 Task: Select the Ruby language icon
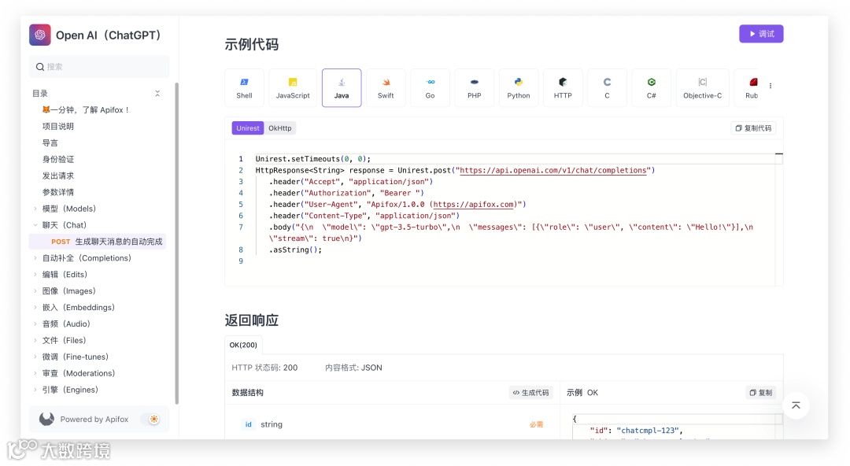pyautogui.click(x=753, y=82)
